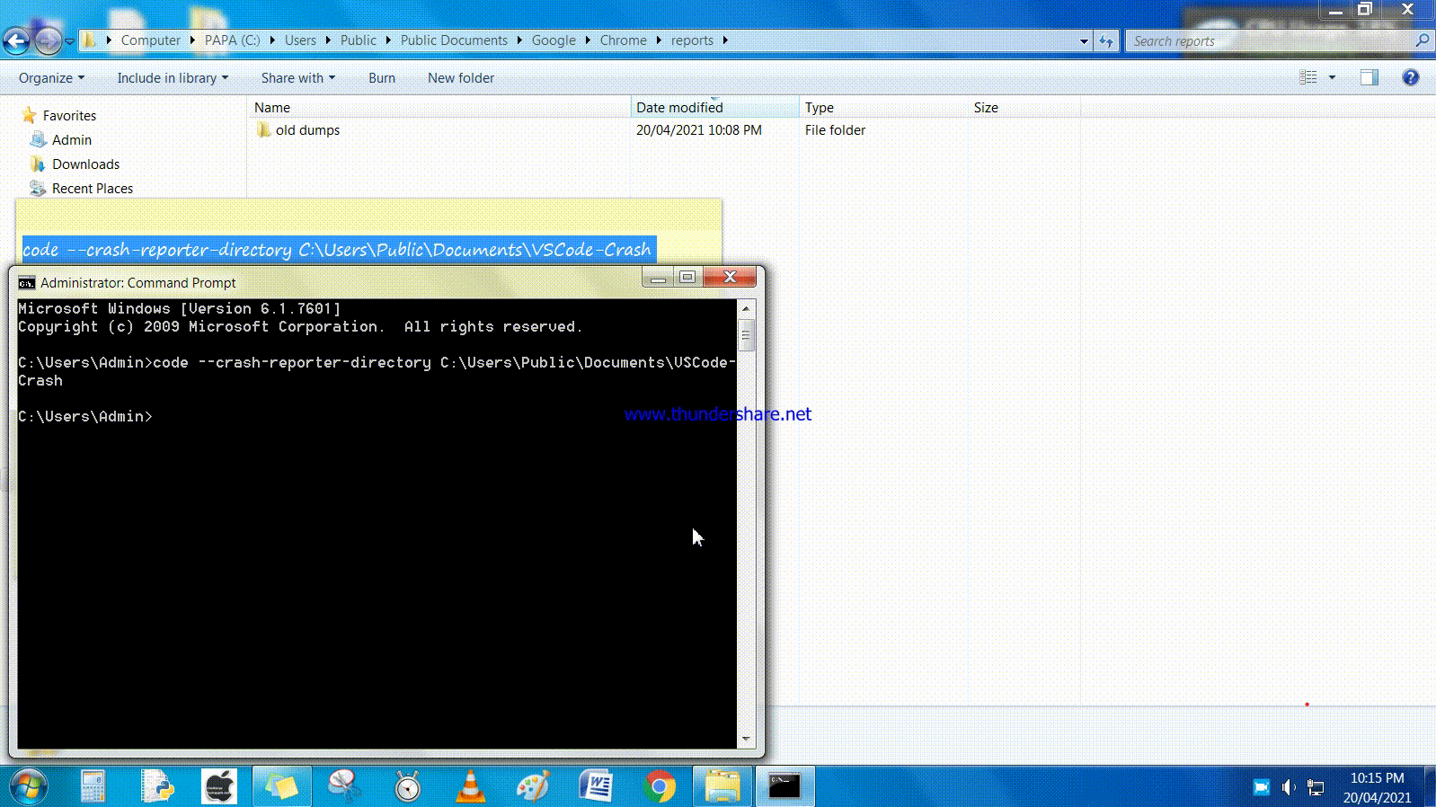
Task: Open the recent pages dropdown arrow
Action: click(69, 40)
